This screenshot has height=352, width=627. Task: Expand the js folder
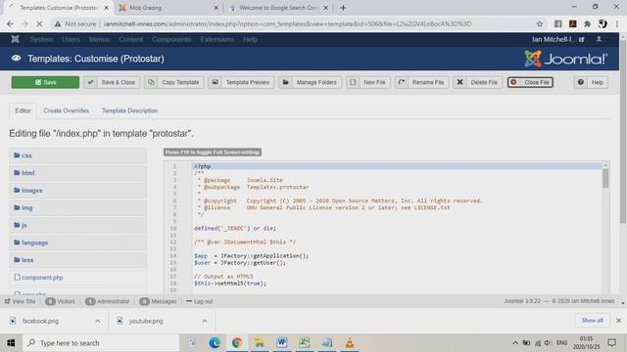(x=78, y=225)
